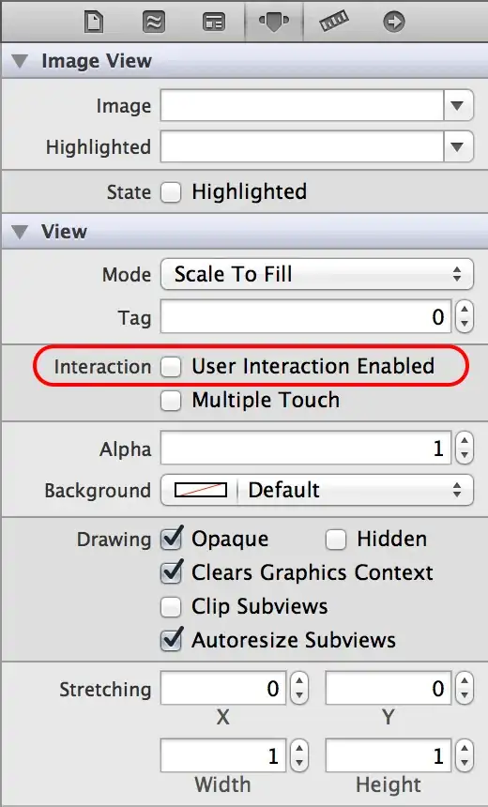The height and width of the screenshot is (807, 488).
Task: Click inside the Tag number field
Action: (306, 317)
